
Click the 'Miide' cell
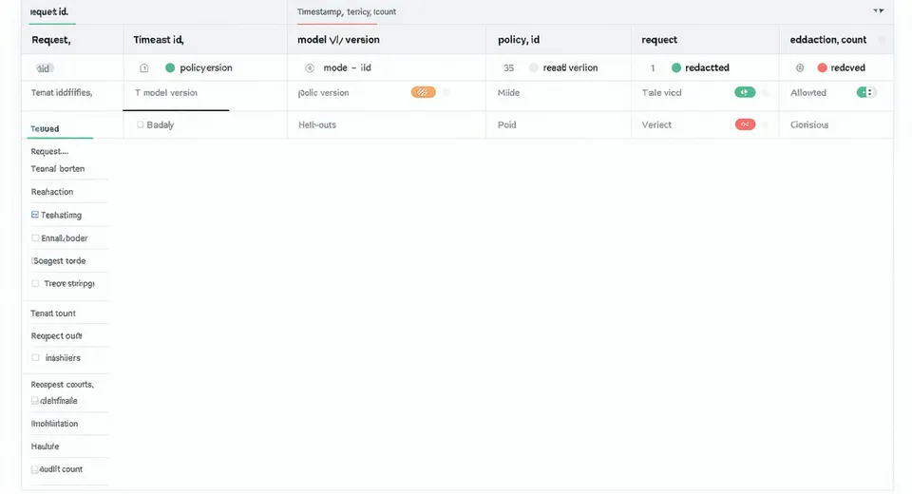[x=508, y=92]
